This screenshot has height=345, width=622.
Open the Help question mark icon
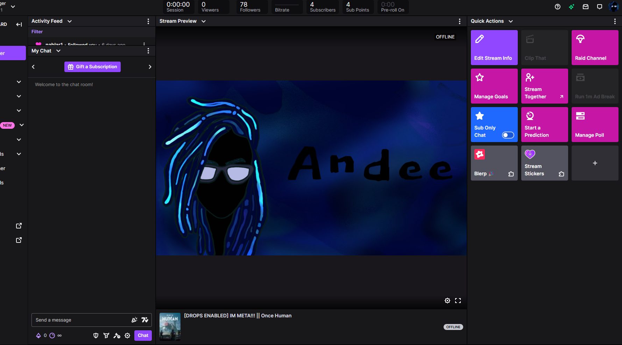coord(558,7)
